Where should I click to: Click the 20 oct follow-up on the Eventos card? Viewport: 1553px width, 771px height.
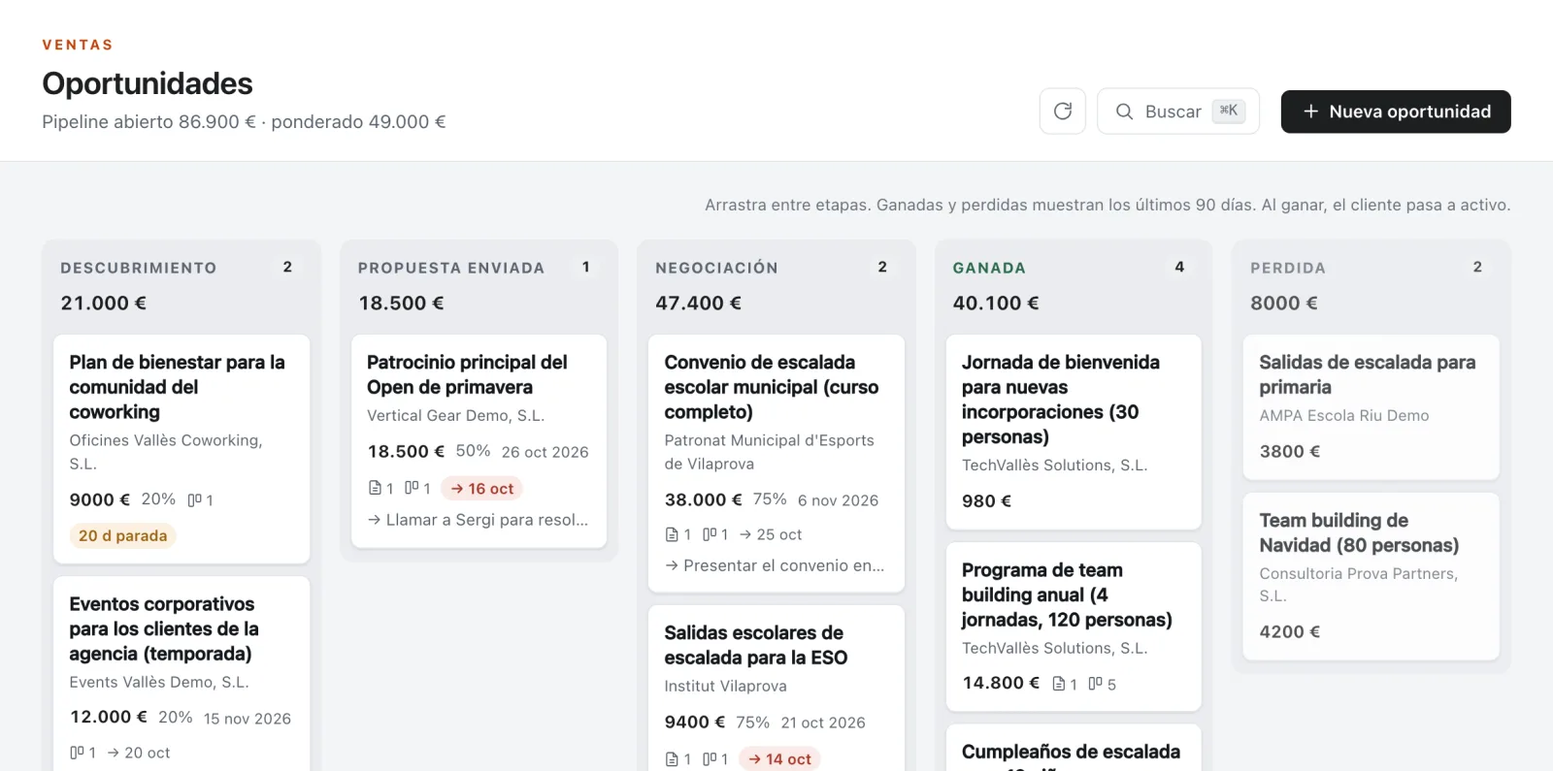138,753
